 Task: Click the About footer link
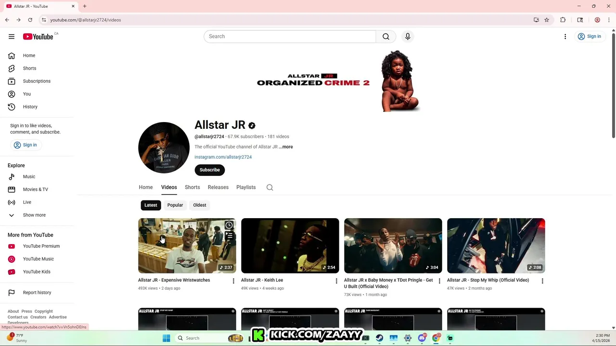pos(13,311)
